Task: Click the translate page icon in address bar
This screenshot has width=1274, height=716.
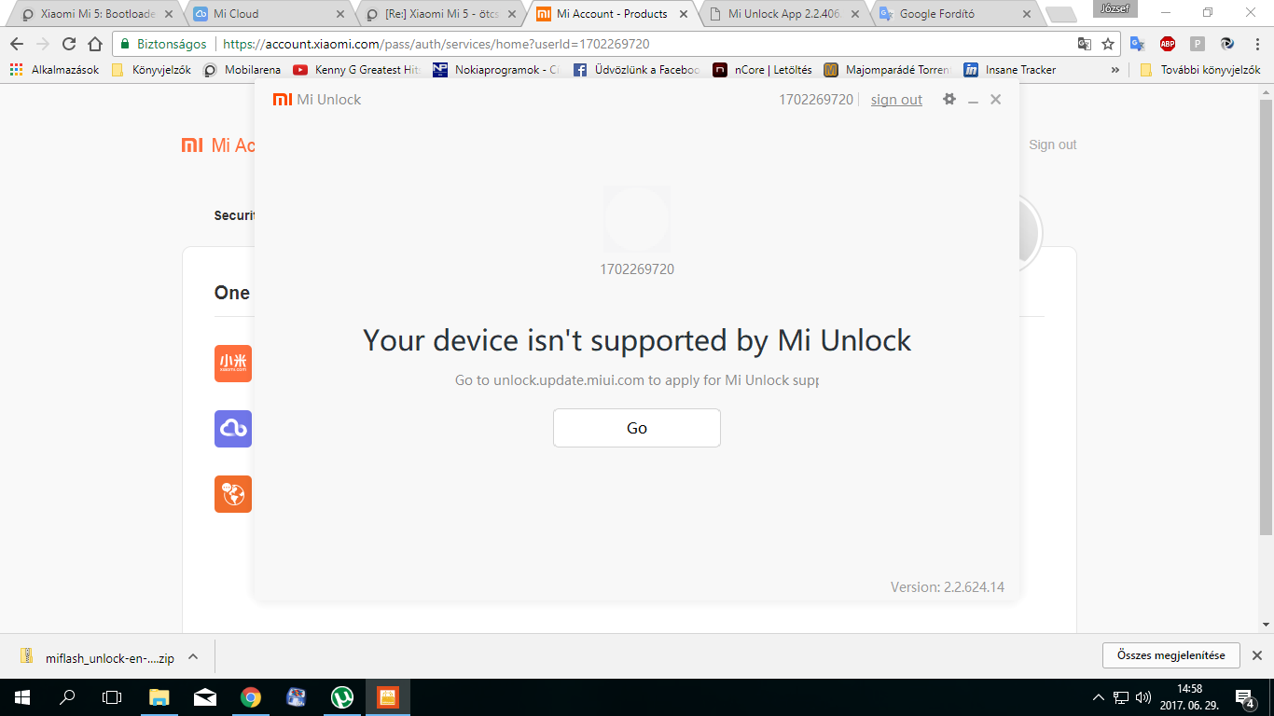Action: click(1084, 44)
